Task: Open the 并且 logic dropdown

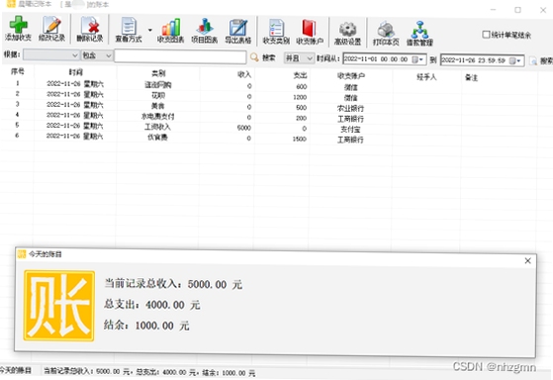Action: coord(299,58)
